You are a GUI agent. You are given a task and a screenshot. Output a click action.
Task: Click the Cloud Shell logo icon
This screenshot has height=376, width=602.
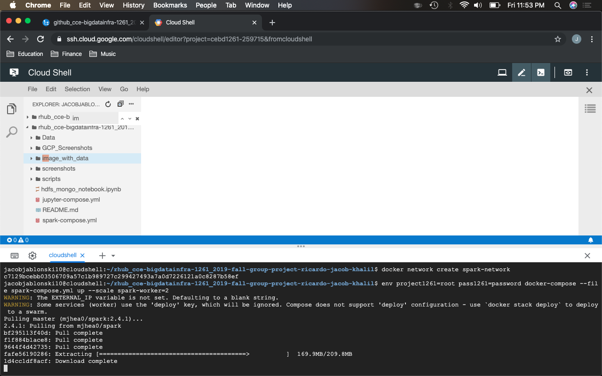[x=14, y=72]
